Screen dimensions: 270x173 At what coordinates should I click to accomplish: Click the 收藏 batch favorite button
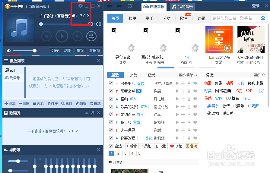pyautogui.click(x=176, y=146)
